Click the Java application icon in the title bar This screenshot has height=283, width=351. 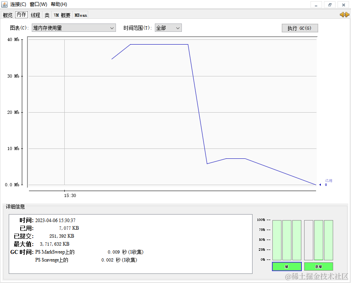pos(4,4)
